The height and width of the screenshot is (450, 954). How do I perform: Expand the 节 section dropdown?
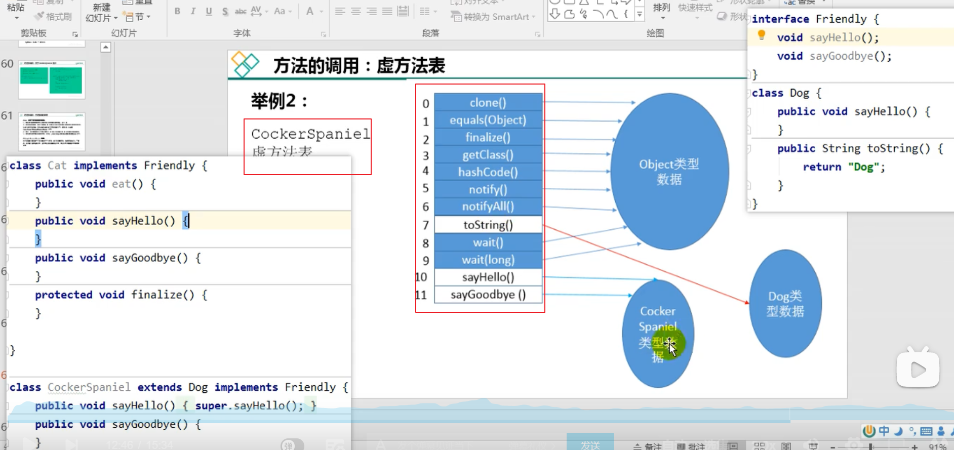point(137,17)
